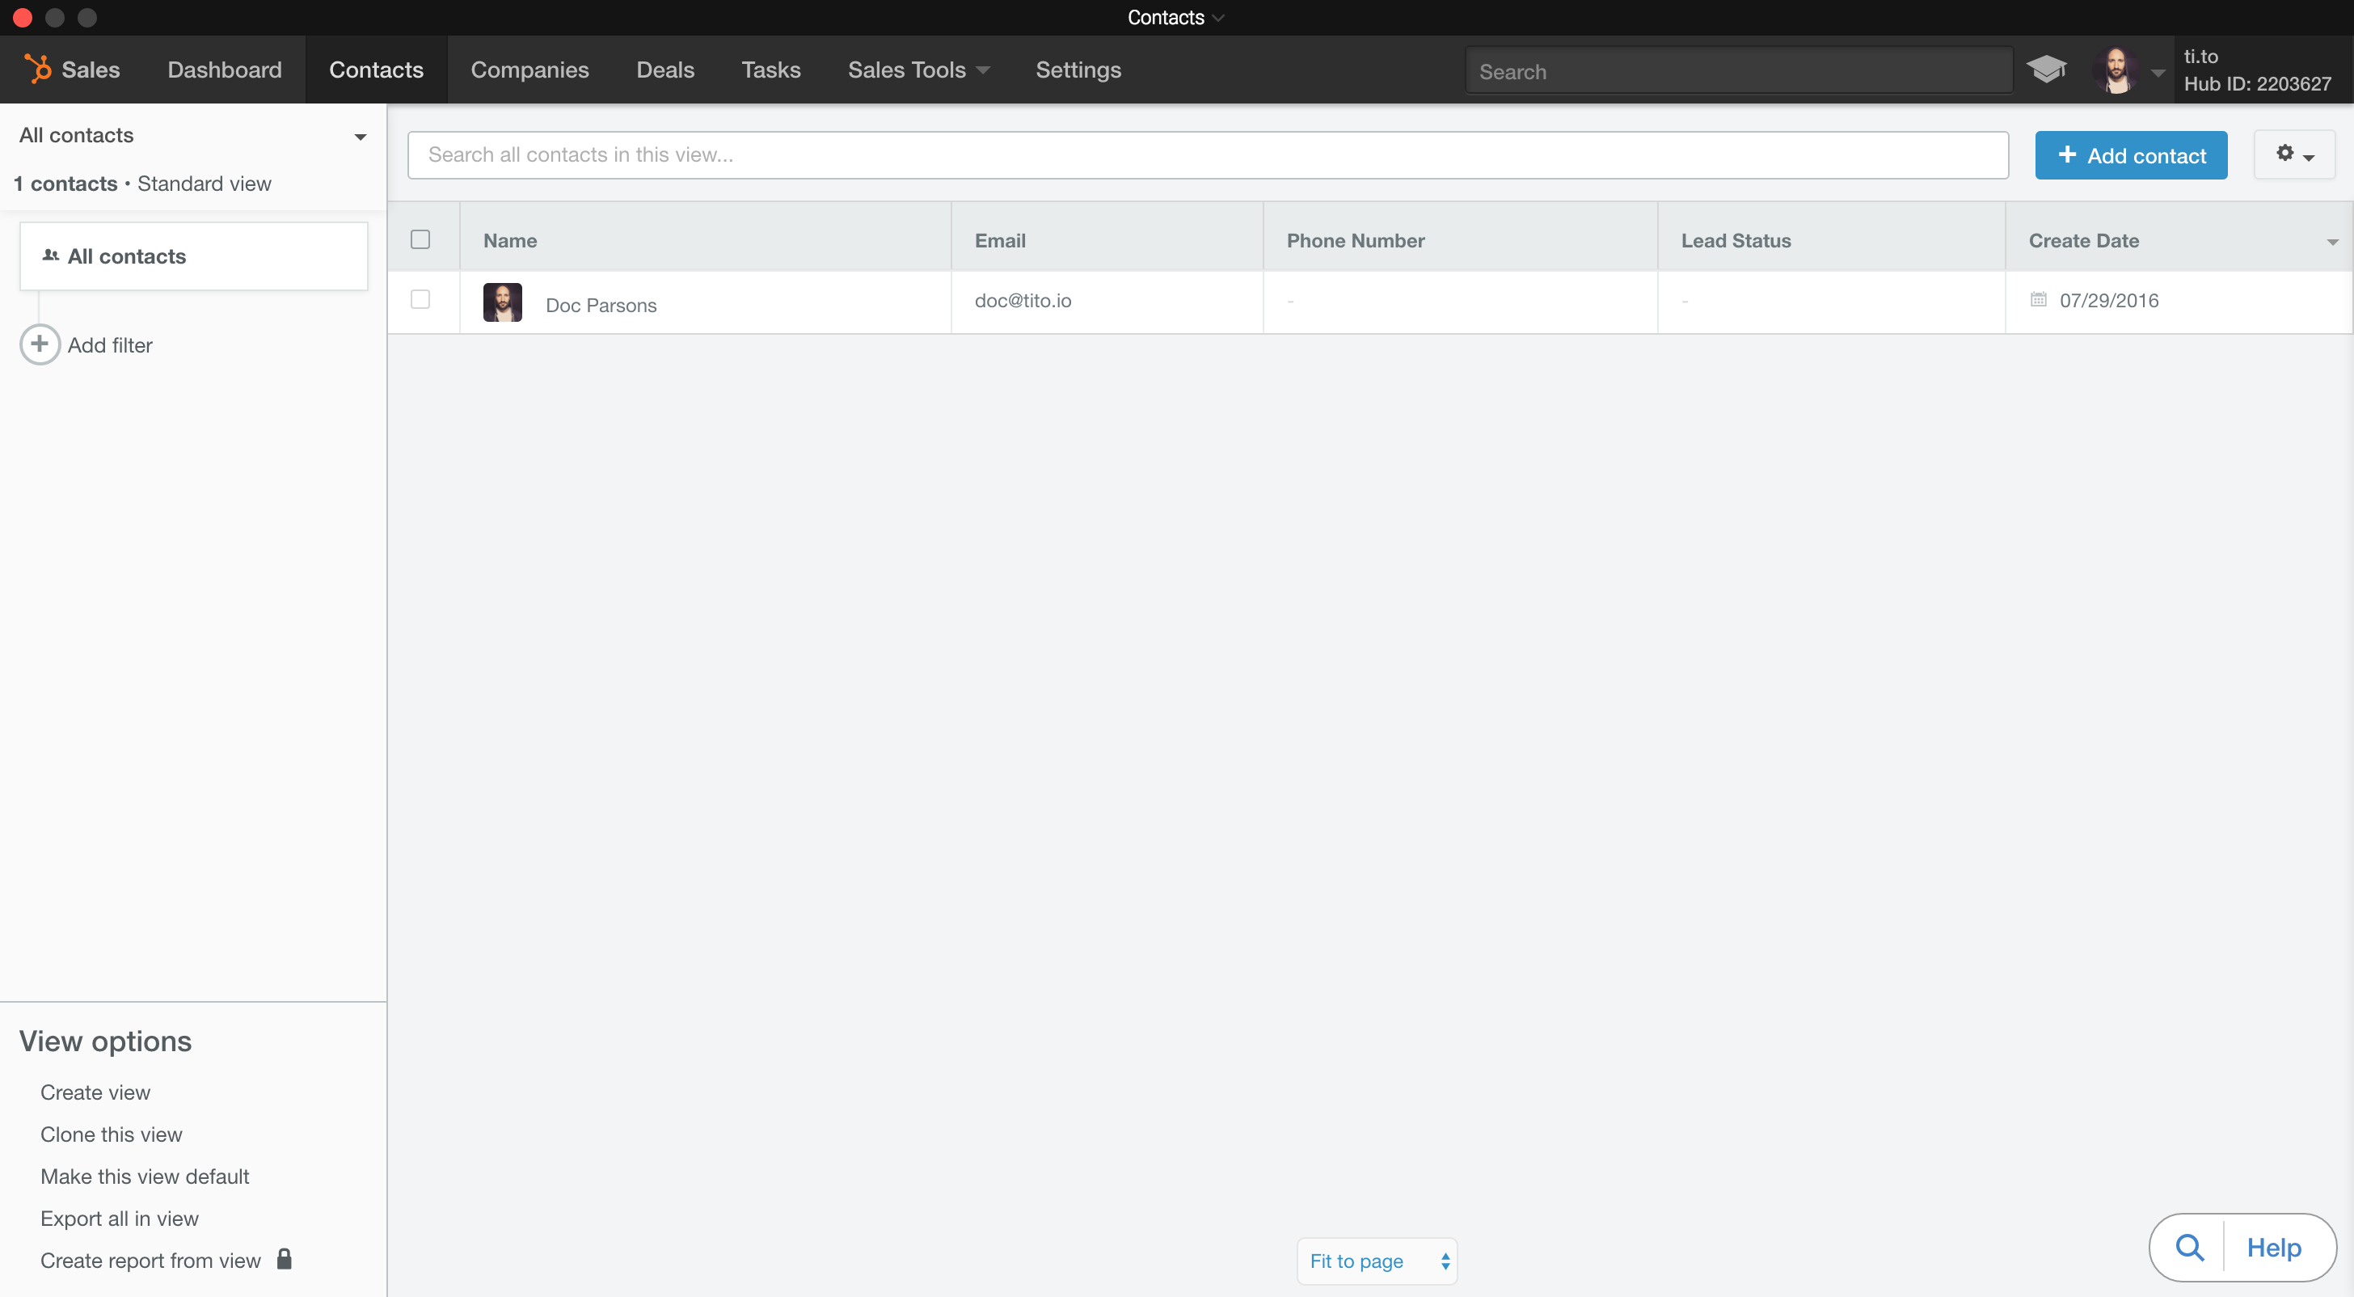Click the ti.to account name
The height and width of the screenshot is (1297, 2354).
pyautogui.click(x=2200, y=57)
